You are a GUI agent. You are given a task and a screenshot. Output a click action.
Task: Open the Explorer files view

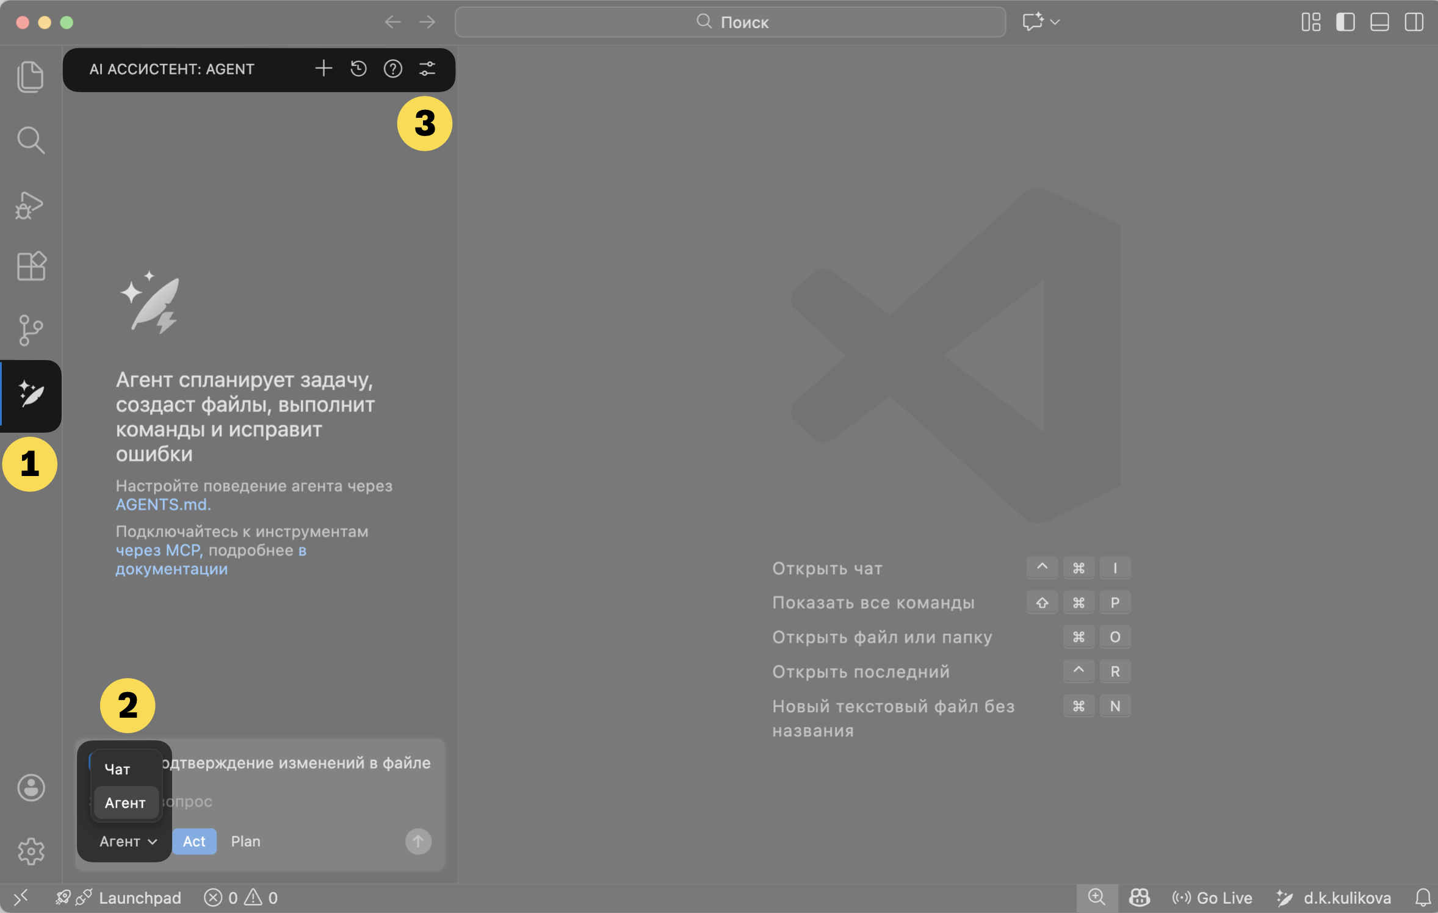[x=31, y=77]
